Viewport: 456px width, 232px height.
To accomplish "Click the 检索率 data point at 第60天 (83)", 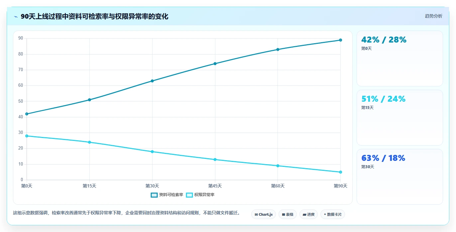I will 278,50.
